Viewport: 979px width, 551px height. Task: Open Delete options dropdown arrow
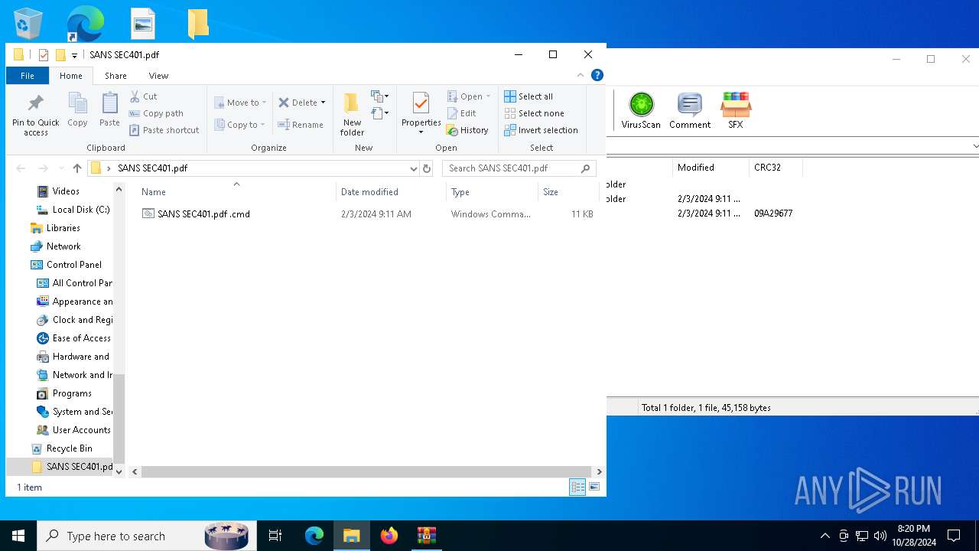(x=323, y=103)
